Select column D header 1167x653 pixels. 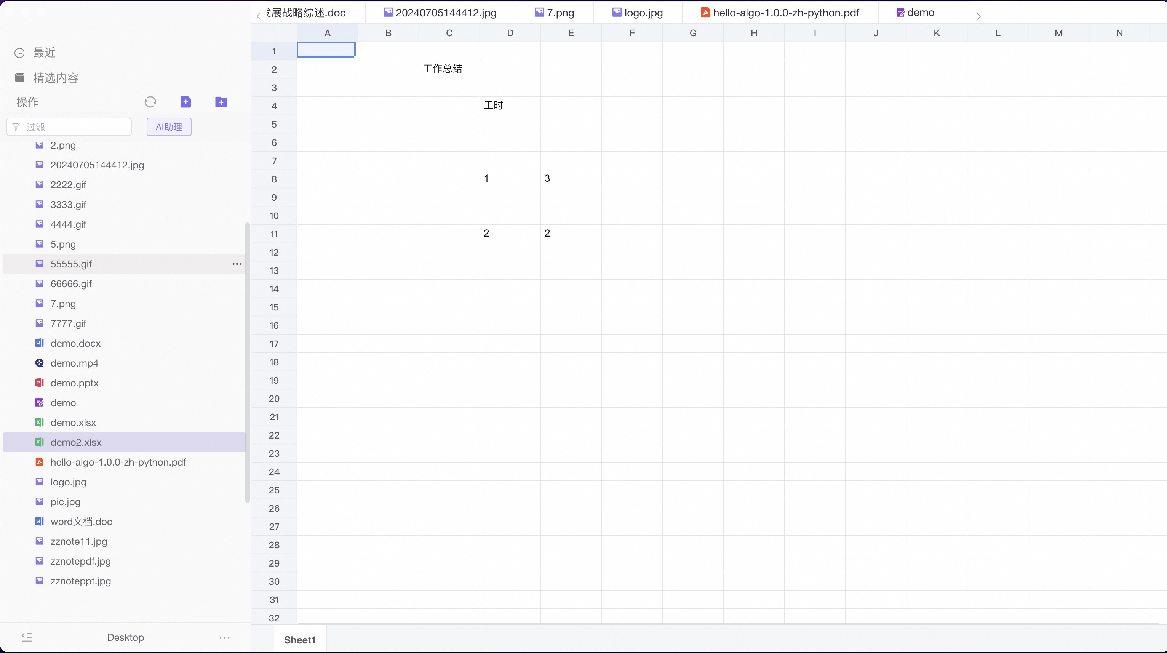pyautogui.click(x=510, y=33)
